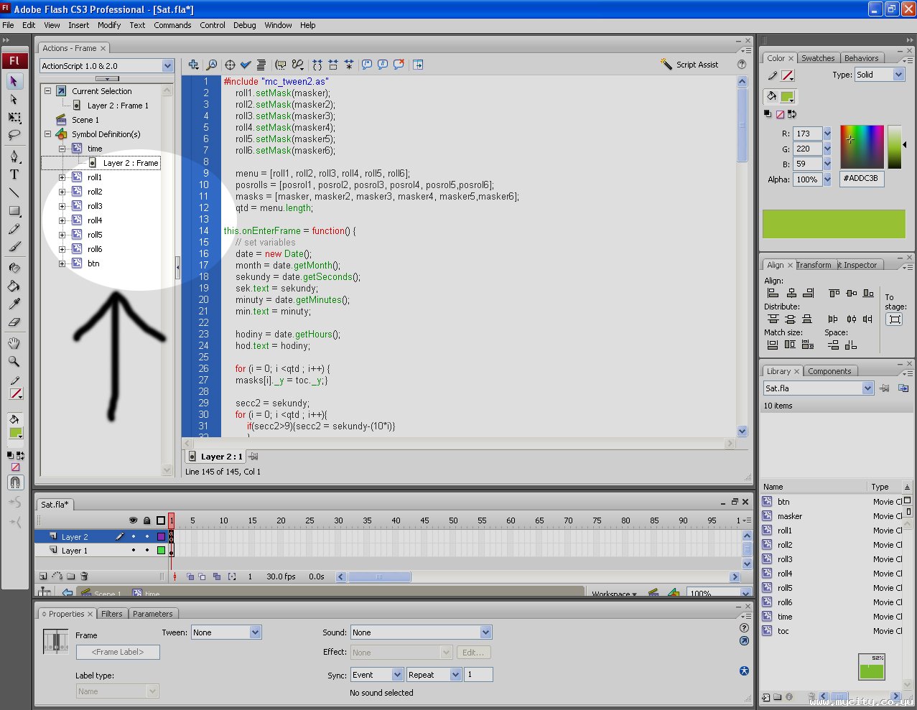The height and width of the screenshot is (710, 917).
Task: Toggle Script Assist mode
Action: coord(689,65)
